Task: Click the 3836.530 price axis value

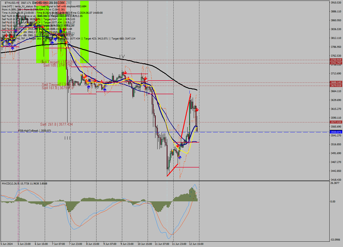Action: pos(336,29)
